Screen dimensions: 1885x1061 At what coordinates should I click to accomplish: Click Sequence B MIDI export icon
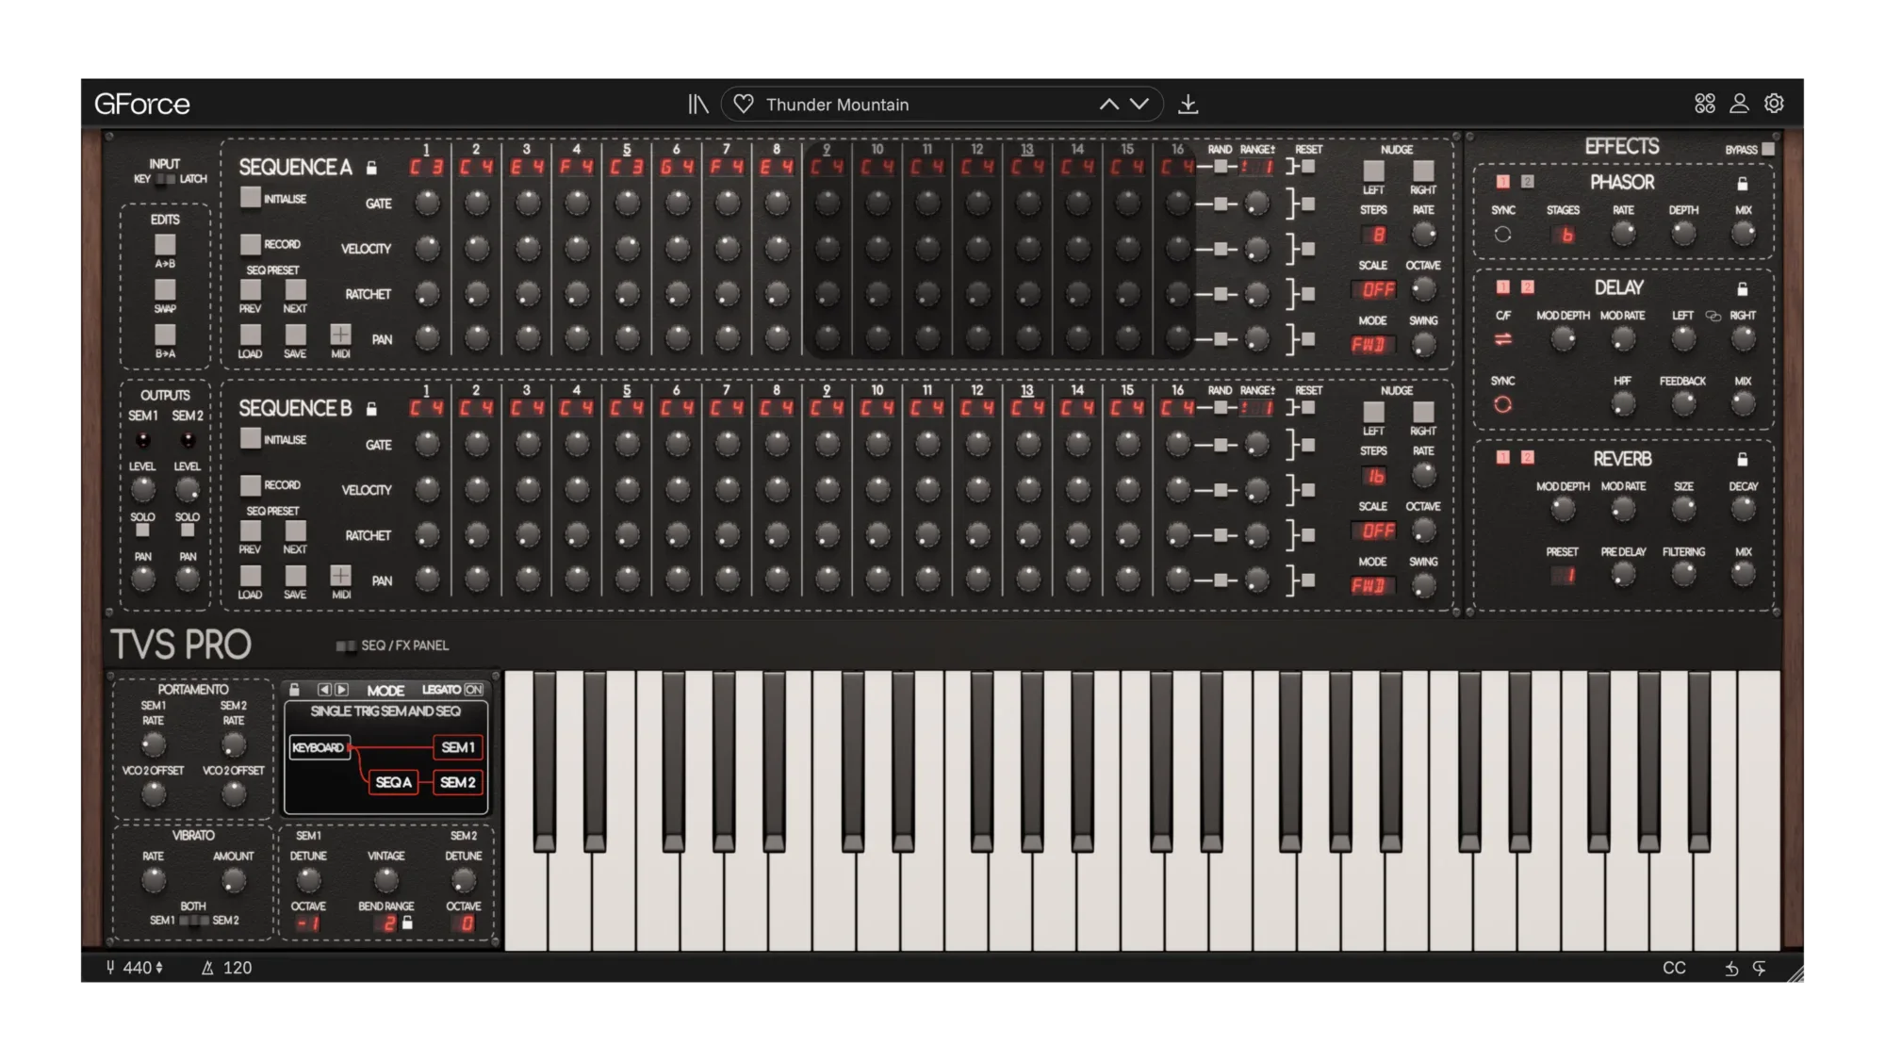pos(340,575)
